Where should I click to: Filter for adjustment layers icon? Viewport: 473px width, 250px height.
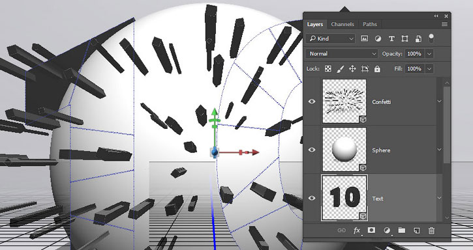point(378,38)
